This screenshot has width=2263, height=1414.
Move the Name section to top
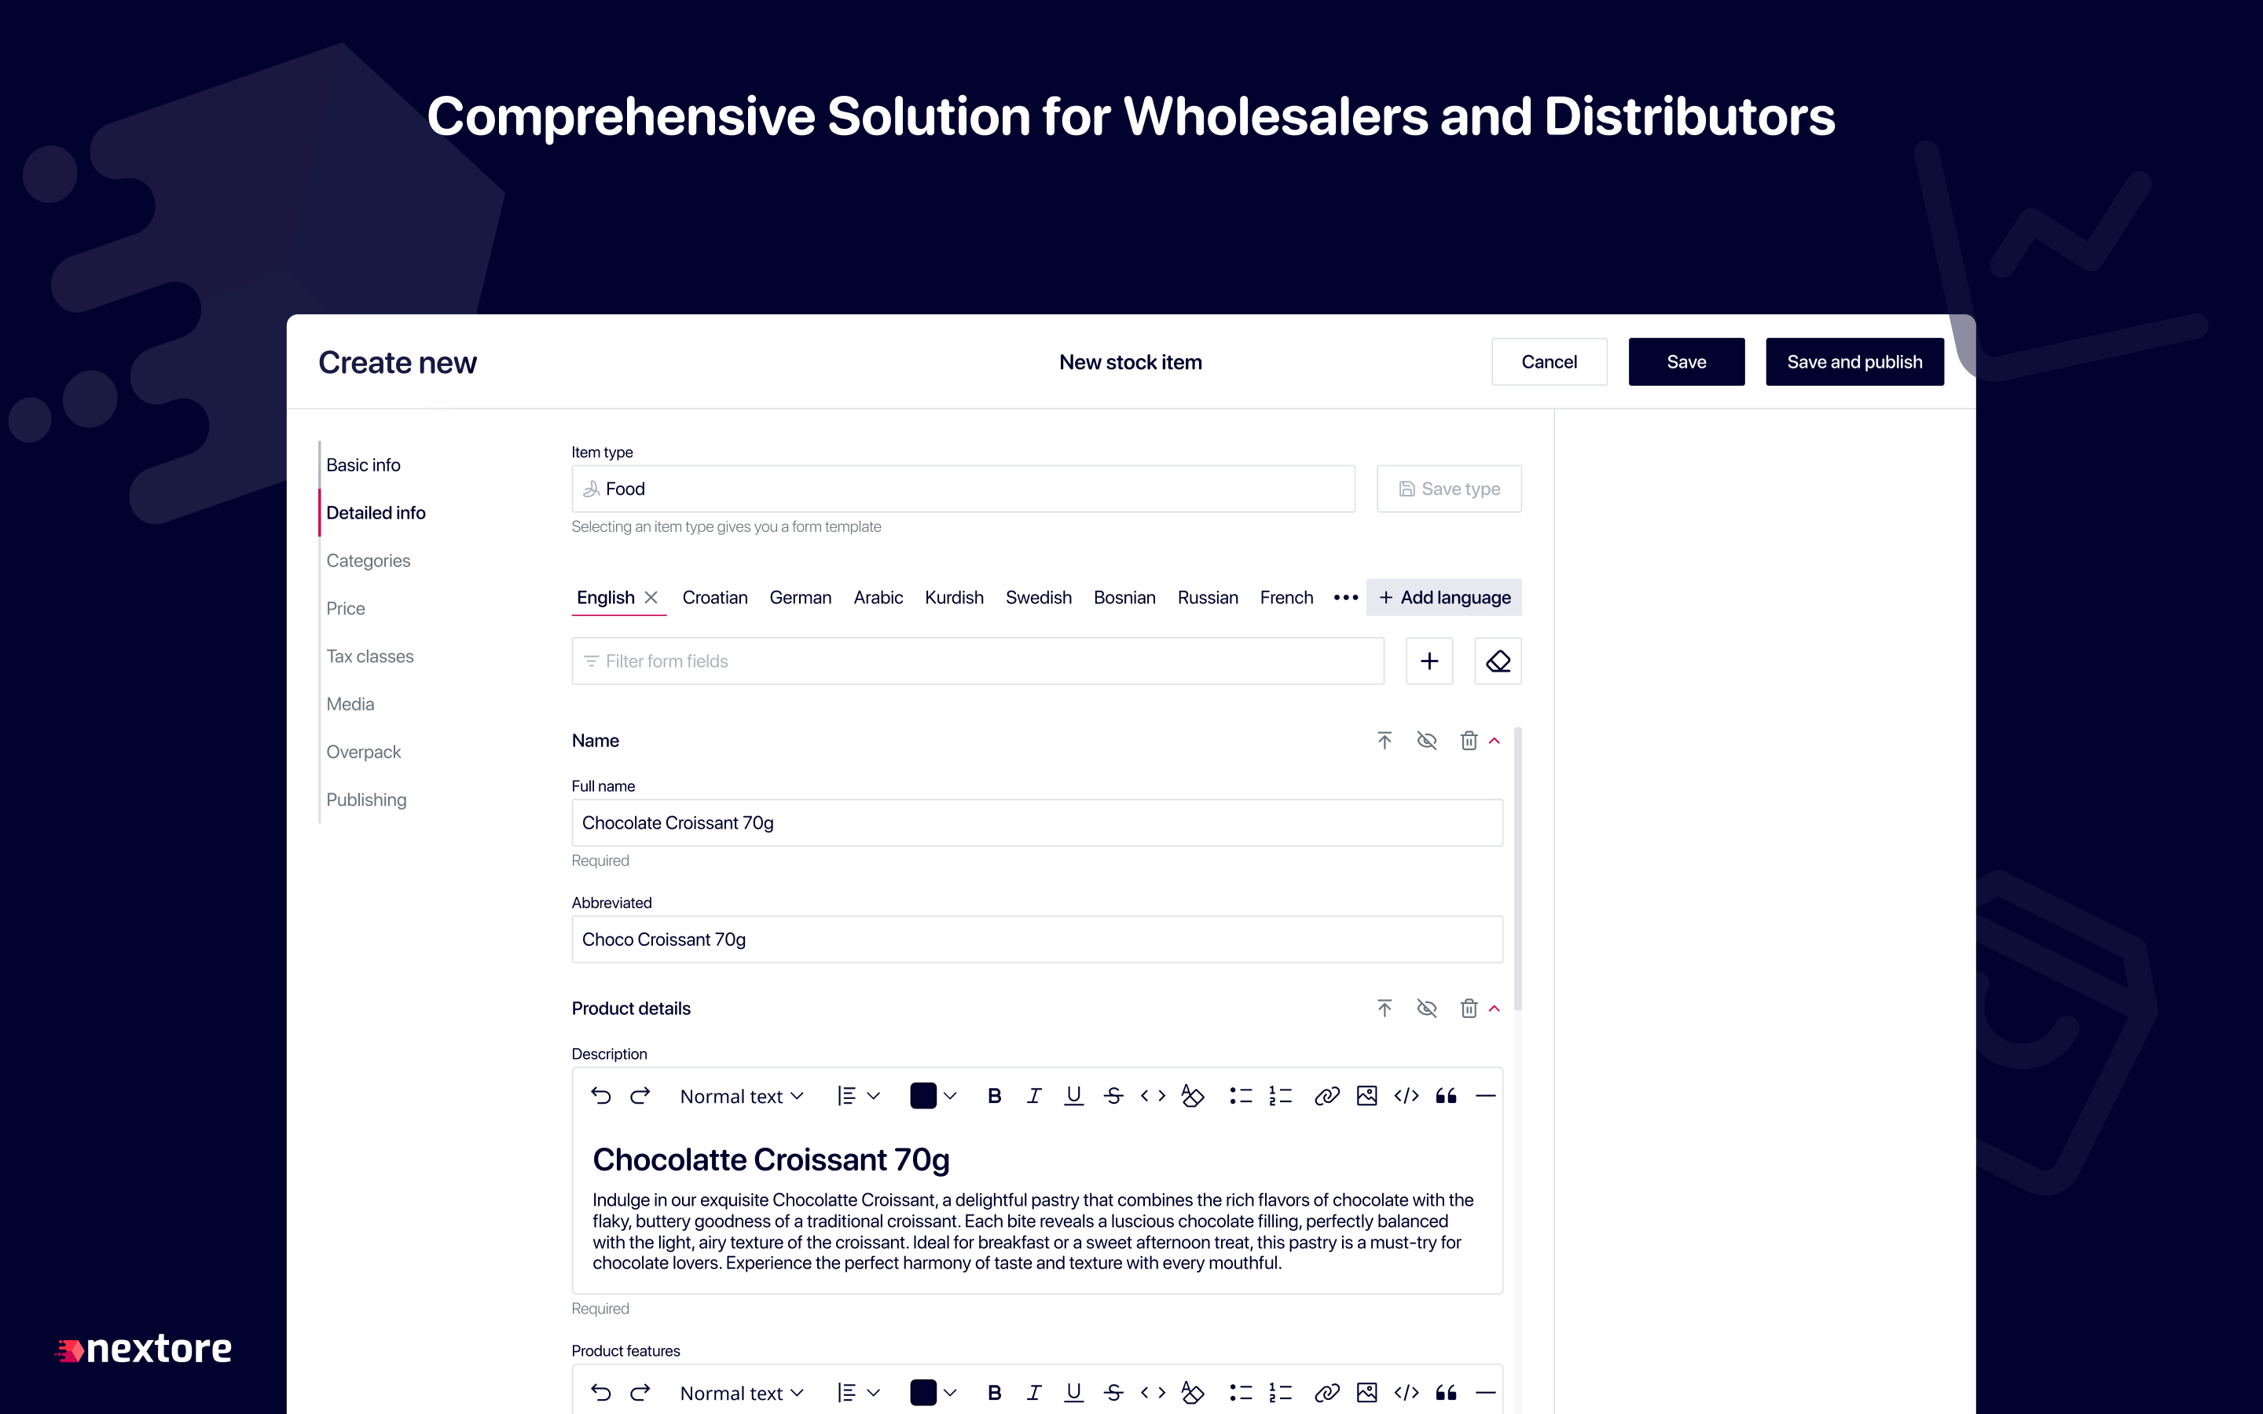[1384, 741]
